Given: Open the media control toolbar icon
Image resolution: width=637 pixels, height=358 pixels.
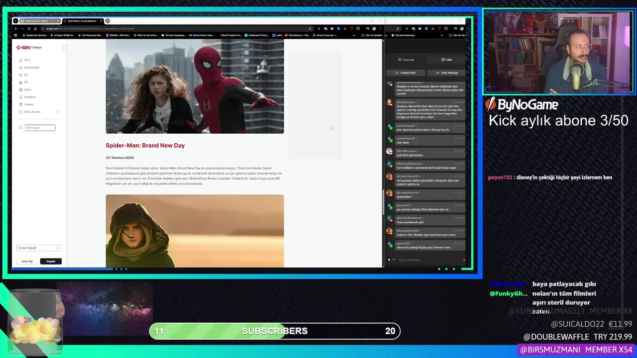Looking at the screenshot, I should pyautogui.click(x=368, y=28).
